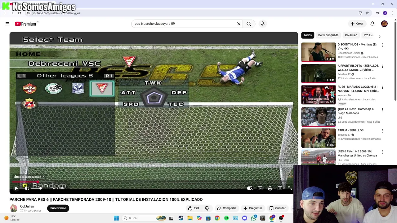Open video settings gear

point(270,188)
